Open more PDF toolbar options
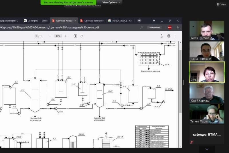This screenshot has height=153, width=229. coord(175,36)
